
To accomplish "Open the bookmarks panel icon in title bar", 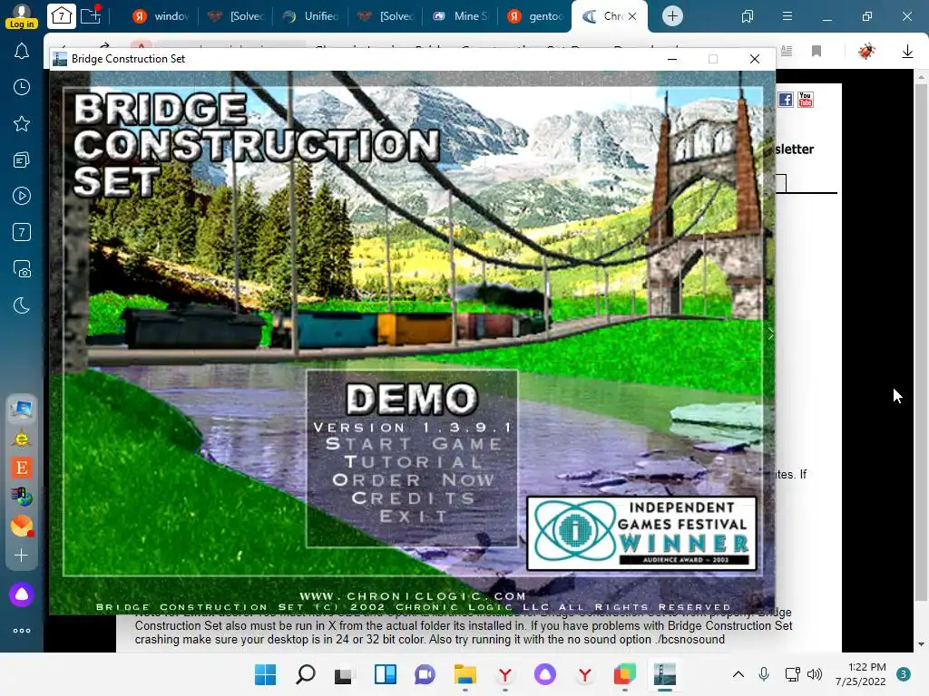I will 748,16.
